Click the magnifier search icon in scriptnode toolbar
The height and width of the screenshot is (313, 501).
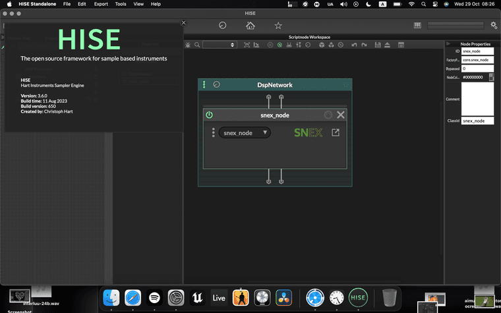pos(197,45)
